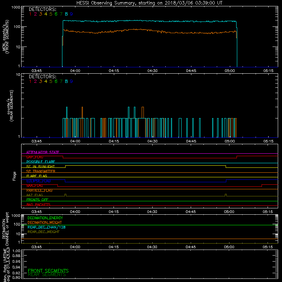Click DETECTORS: label in the front segments panel
Viewport: 282px width, 282px height.
pos(42,9)
